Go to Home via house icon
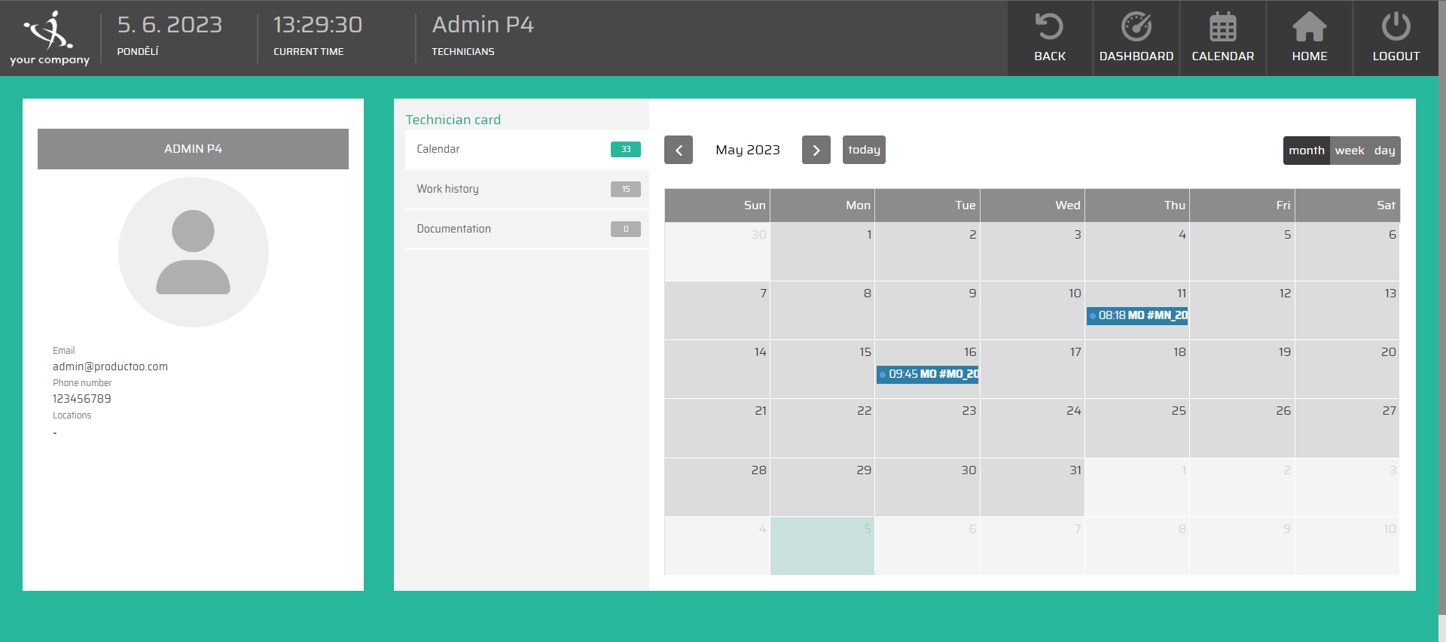Image resolution: width=1446 pixels, height=642 pixels. tap(1309, 28)
